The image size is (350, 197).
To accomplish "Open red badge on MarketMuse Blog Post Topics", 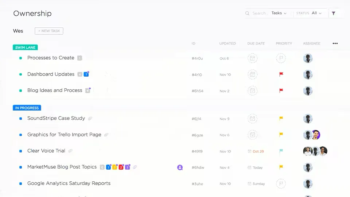I will coord(121,167).
